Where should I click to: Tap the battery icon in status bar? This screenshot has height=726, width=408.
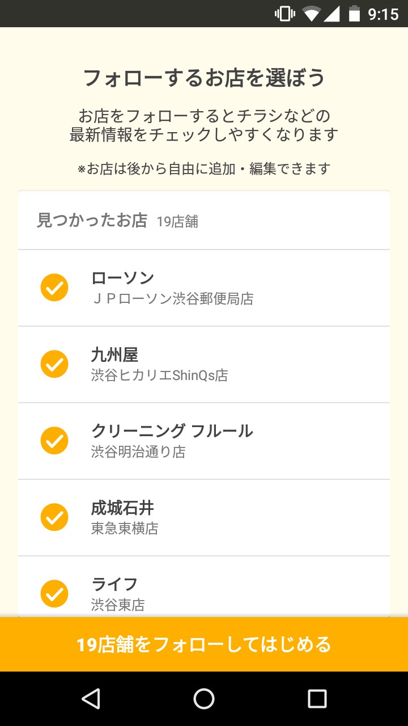click(x=354, y=14)
